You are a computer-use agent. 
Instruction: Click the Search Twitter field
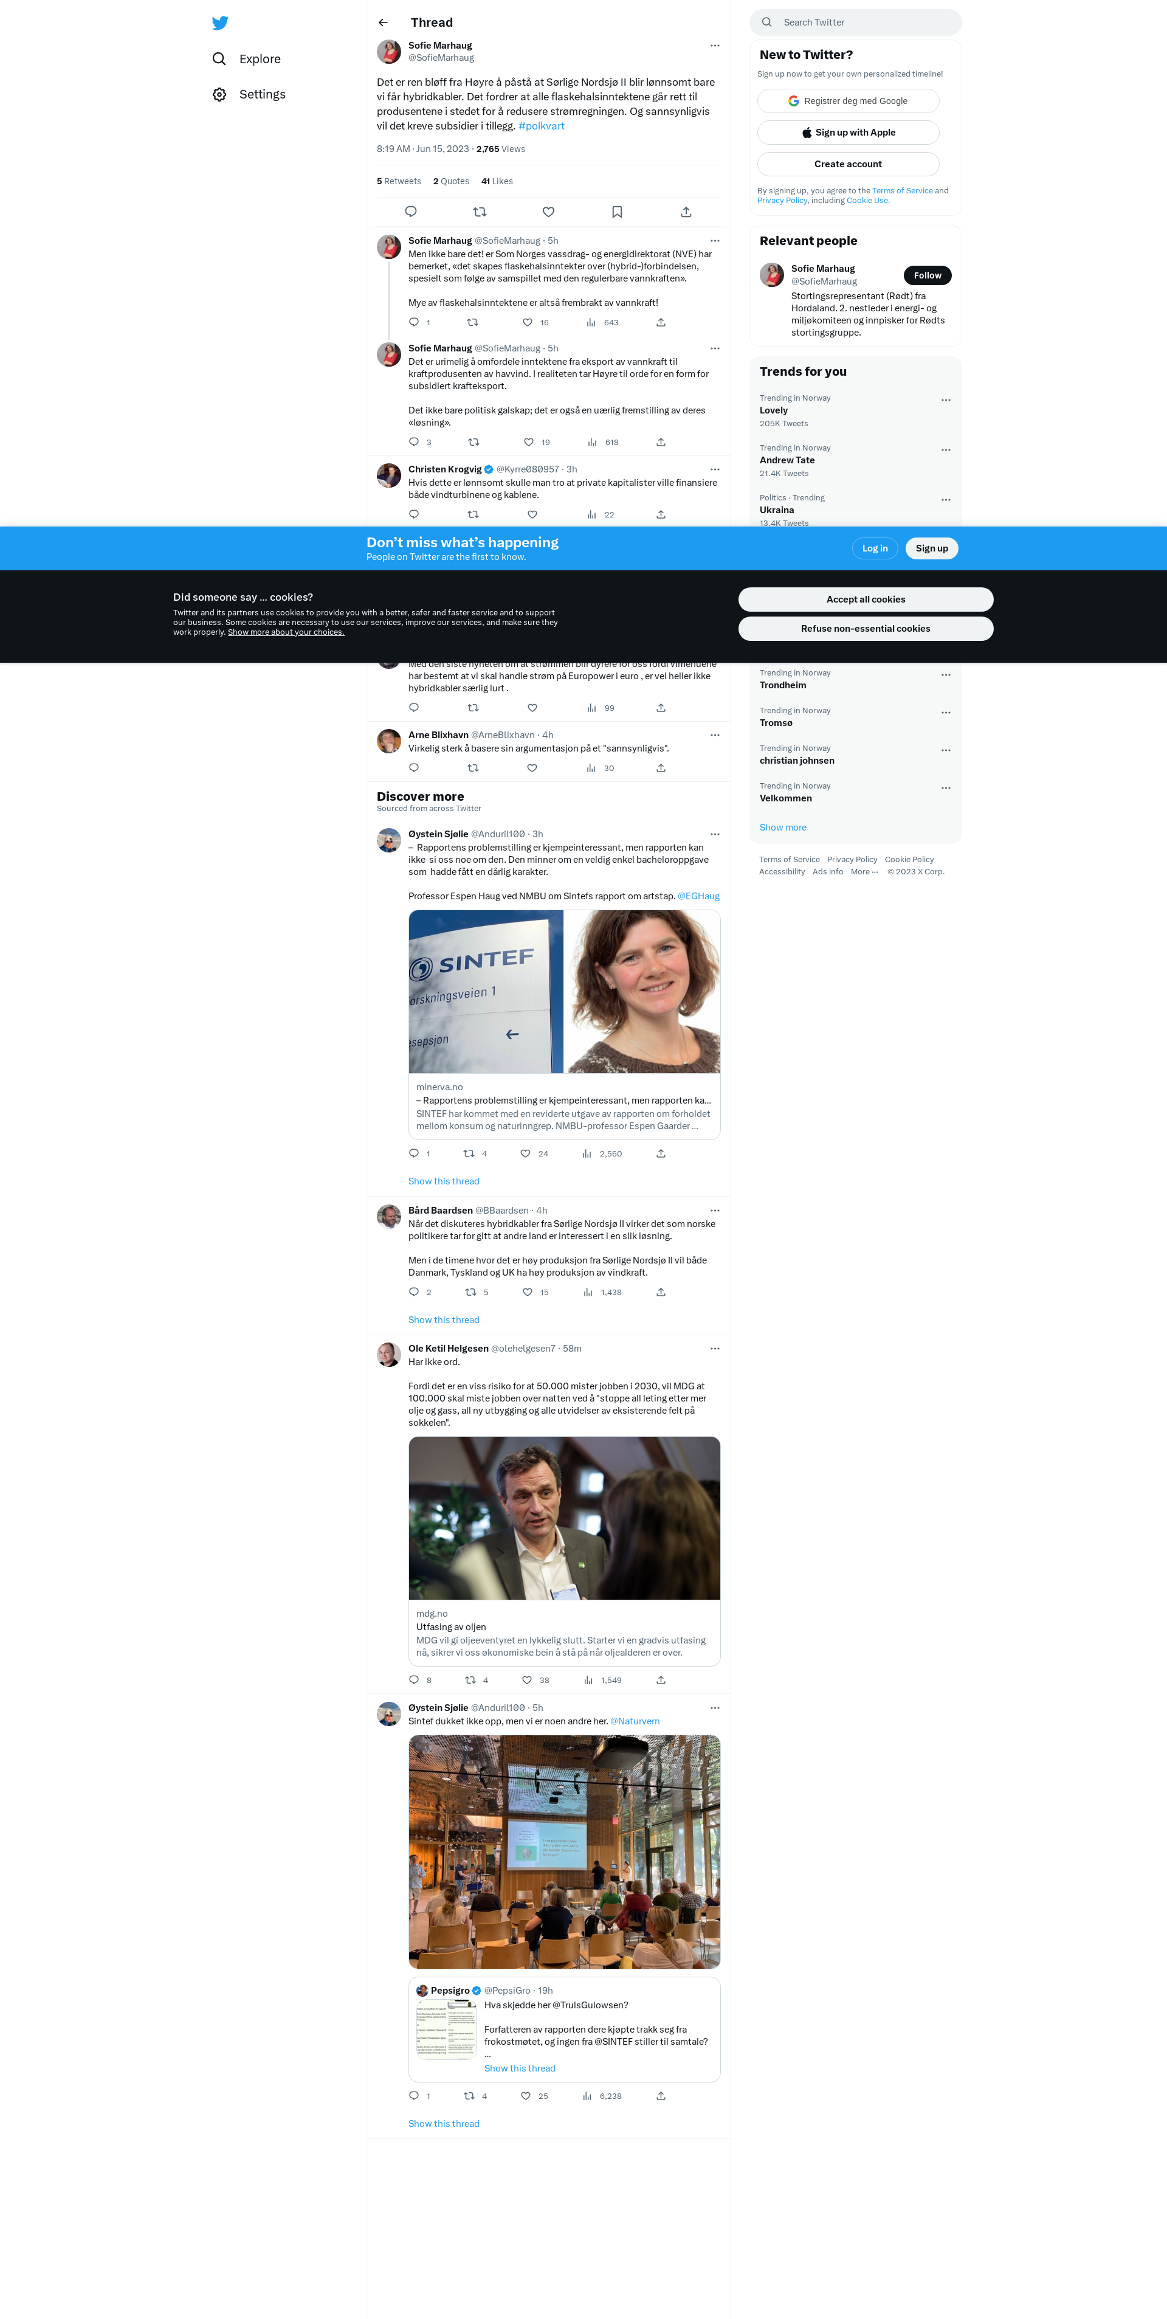[x=855, y=22]
